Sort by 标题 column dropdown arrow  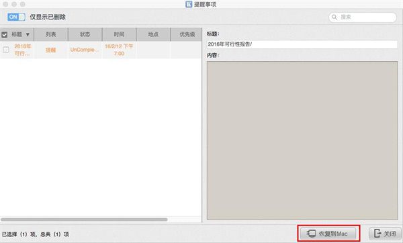(28, 35)
